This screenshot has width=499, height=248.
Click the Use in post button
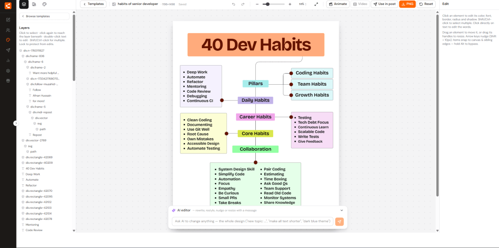pos(384,4)
